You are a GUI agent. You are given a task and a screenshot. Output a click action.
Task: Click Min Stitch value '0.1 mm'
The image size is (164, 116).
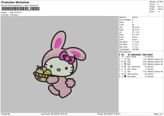[135, 44]
